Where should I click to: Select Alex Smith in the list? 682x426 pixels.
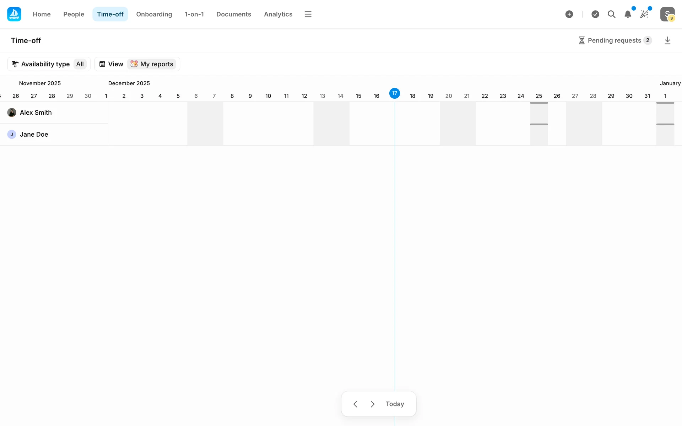coord(36,113)
